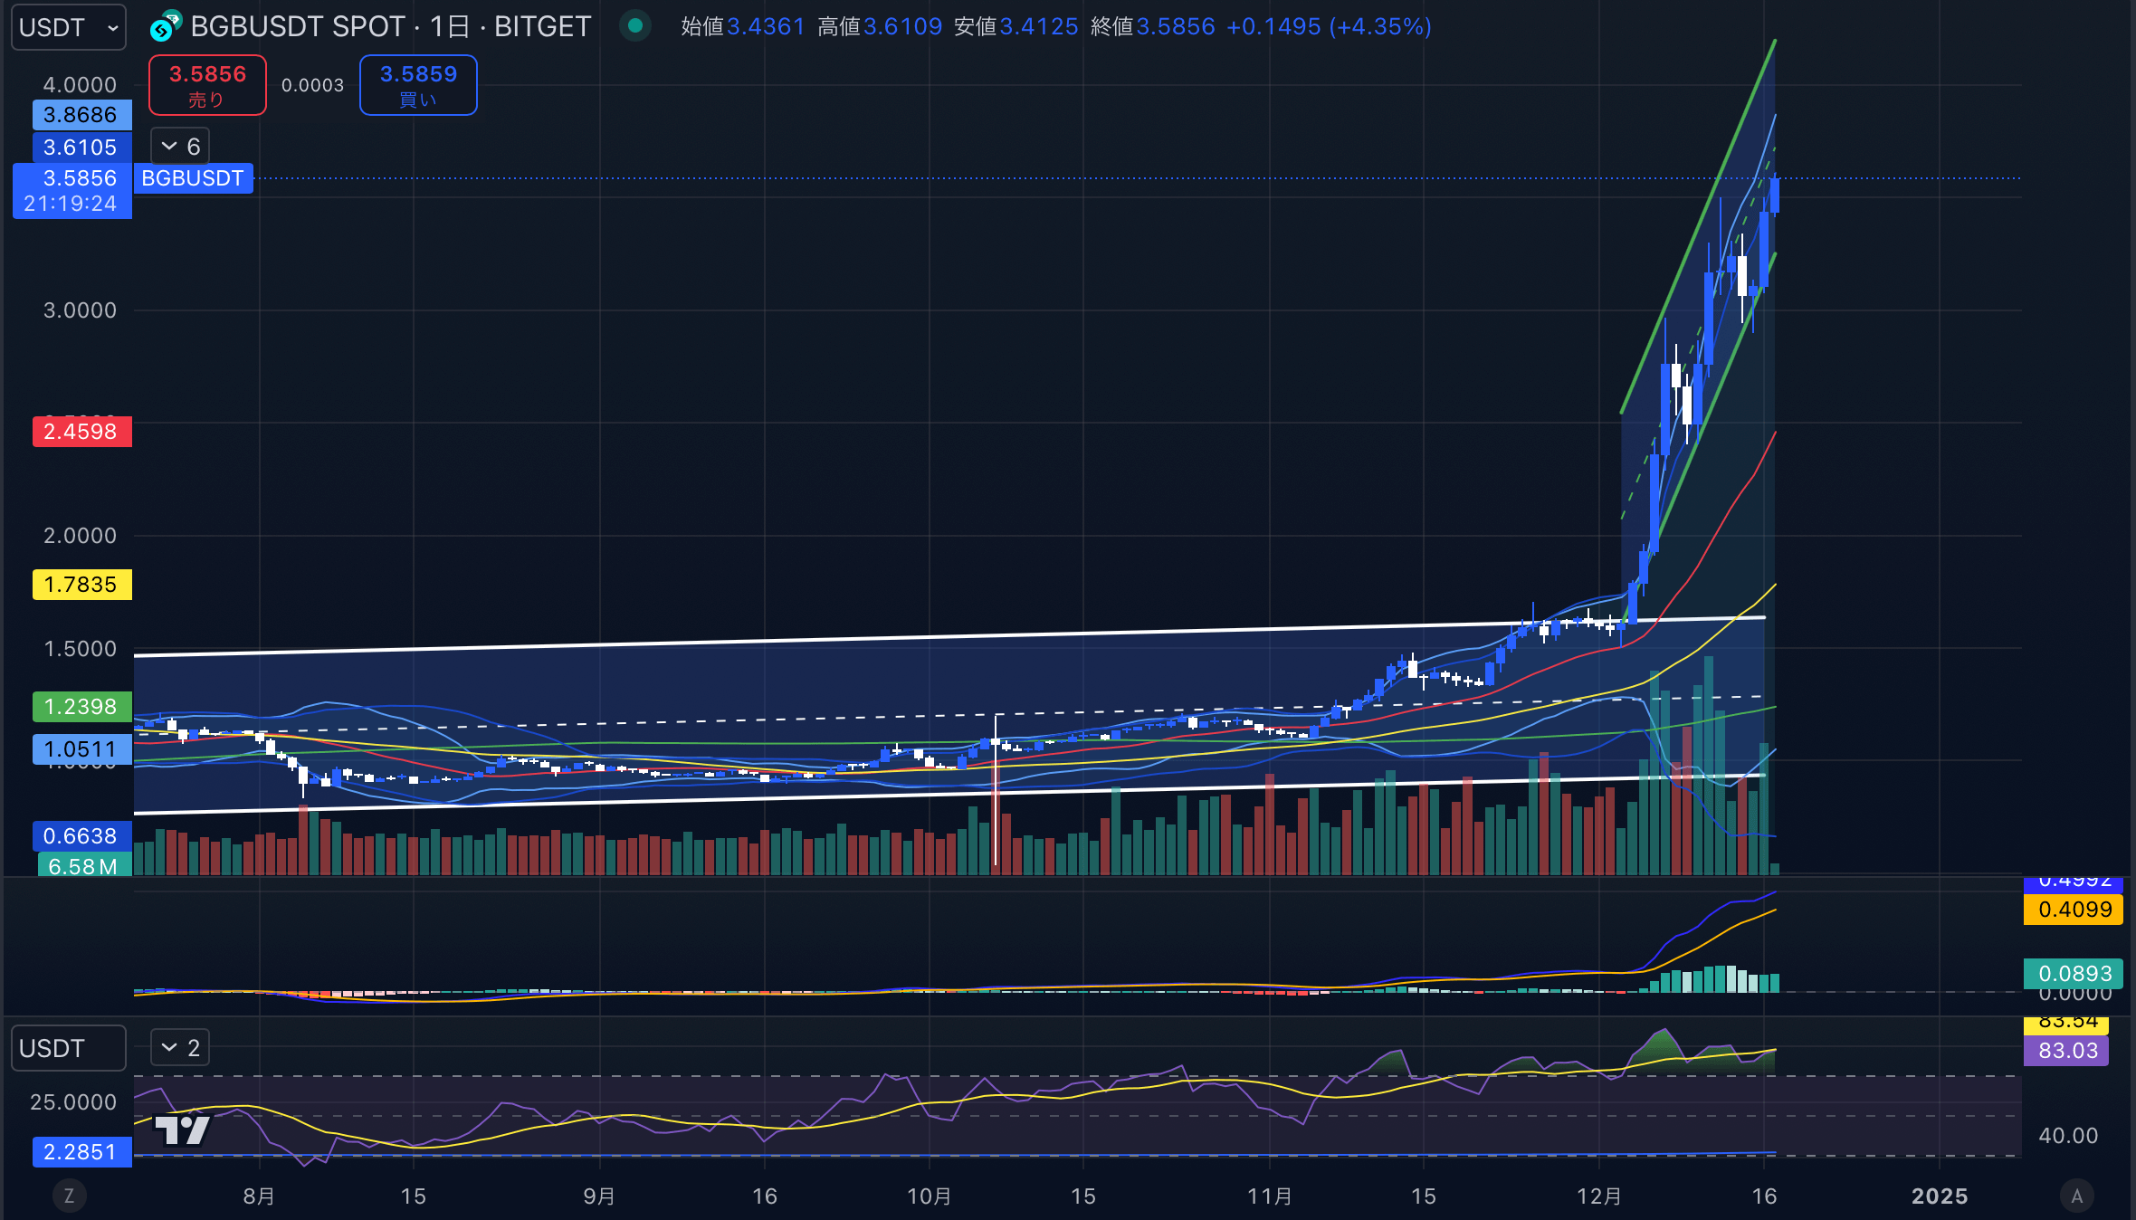Open the USDT currency dropdown at top
Viewport: 2136px width, 1220px height.
click(68, 27)
